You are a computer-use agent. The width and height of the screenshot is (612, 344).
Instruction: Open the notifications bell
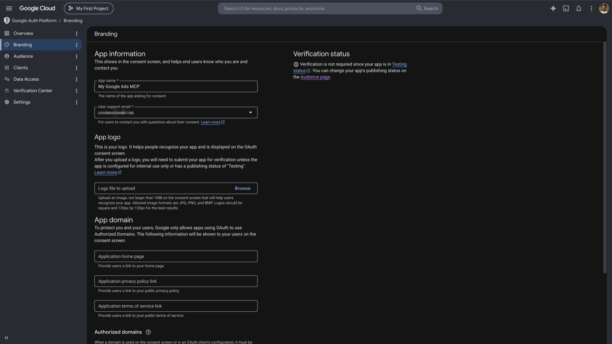[x=578, y=8]
